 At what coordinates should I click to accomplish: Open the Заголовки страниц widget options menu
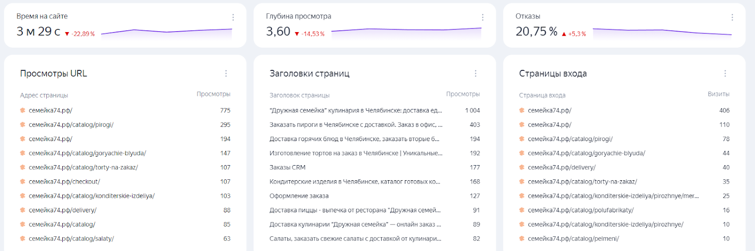(476, 74)
